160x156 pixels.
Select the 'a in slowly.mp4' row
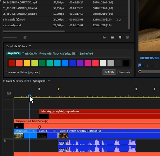pyautogui.click(x=64, y=25)
